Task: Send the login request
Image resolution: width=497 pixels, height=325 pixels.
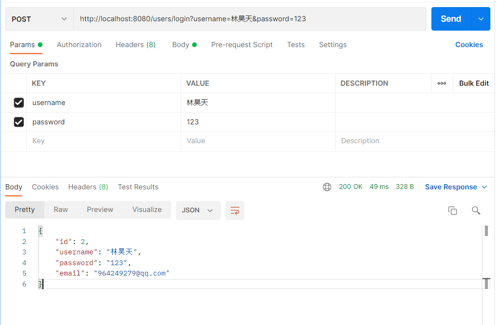Action: [451, 19]
